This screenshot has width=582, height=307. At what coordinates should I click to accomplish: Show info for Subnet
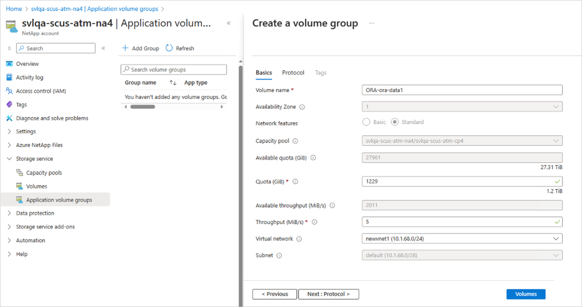pyautogui.click(x=279, y=256)
